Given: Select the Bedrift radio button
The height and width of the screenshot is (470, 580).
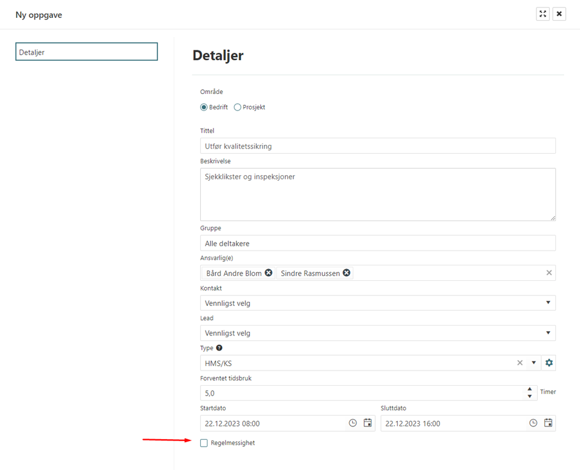Looking at the screenshot, I should click(x=204, y=107).
